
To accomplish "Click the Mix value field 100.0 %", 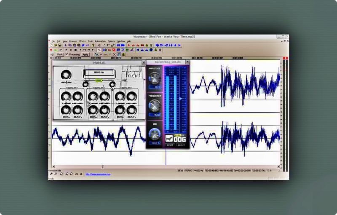I will point(155,143).
